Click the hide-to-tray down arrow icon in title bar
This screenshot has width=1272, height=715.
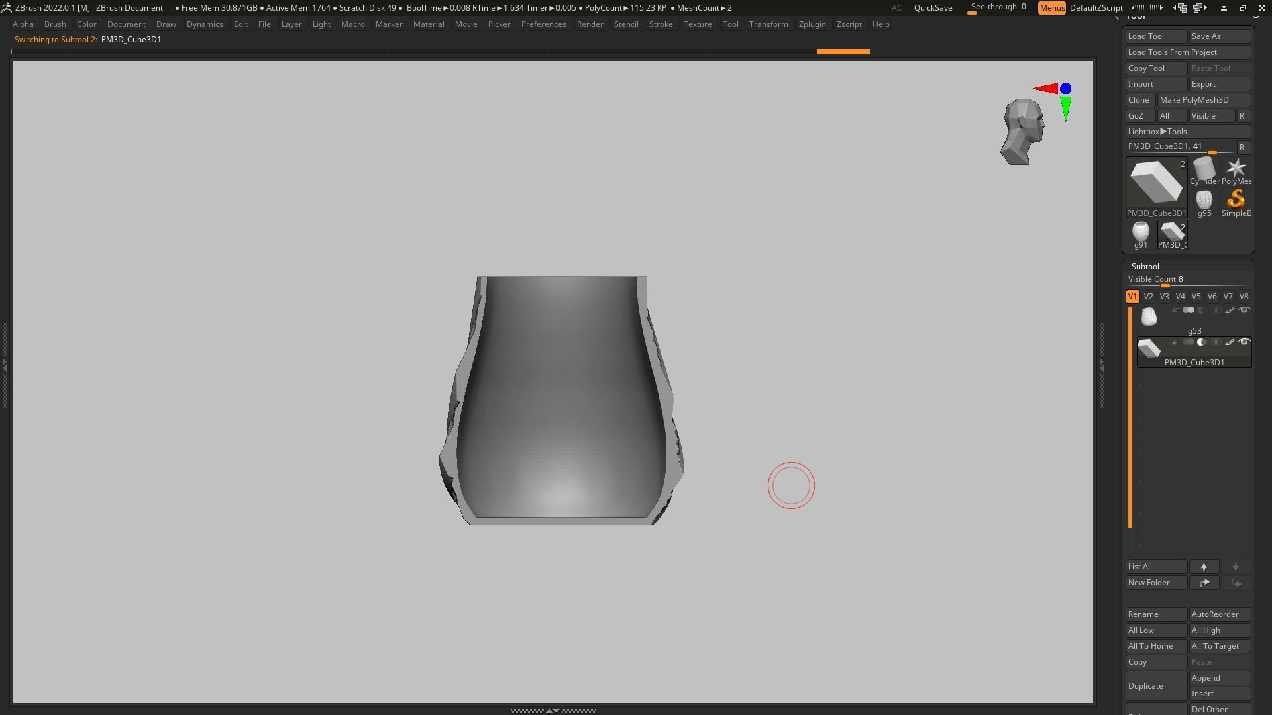pos(1224,8)
